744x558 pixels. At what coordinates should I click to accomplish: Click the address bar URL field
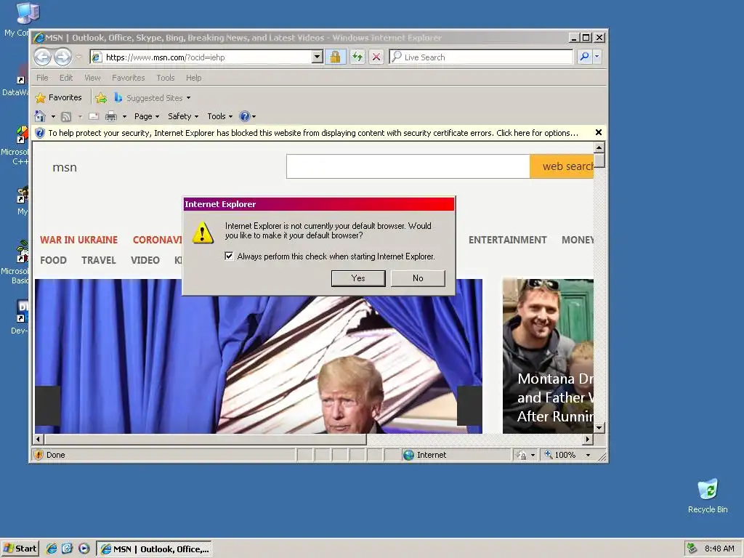[209, 57]
